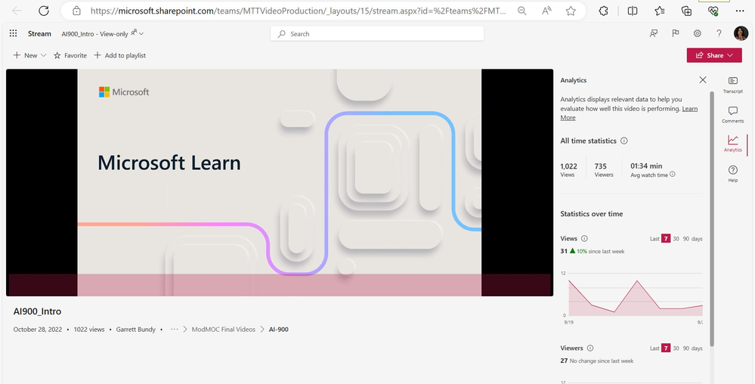This screenshot has height=384, width=755.
Task: Select the Analytics panel tab
Action: pyautogui.click(x=733, y=144)
